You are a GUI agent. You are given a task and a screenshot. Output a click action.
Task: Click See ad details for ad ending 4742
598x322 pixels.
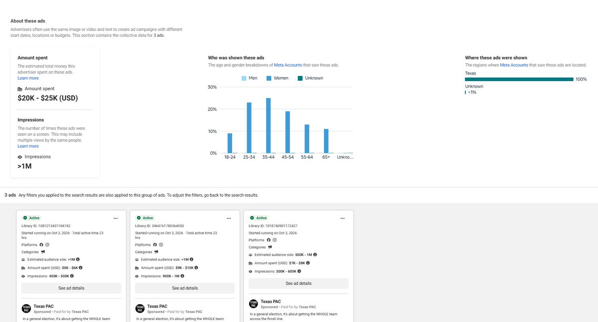[71, 288]
